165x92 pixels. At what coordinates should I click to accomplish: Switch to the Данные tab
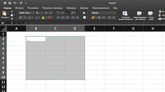click(84, 8)
